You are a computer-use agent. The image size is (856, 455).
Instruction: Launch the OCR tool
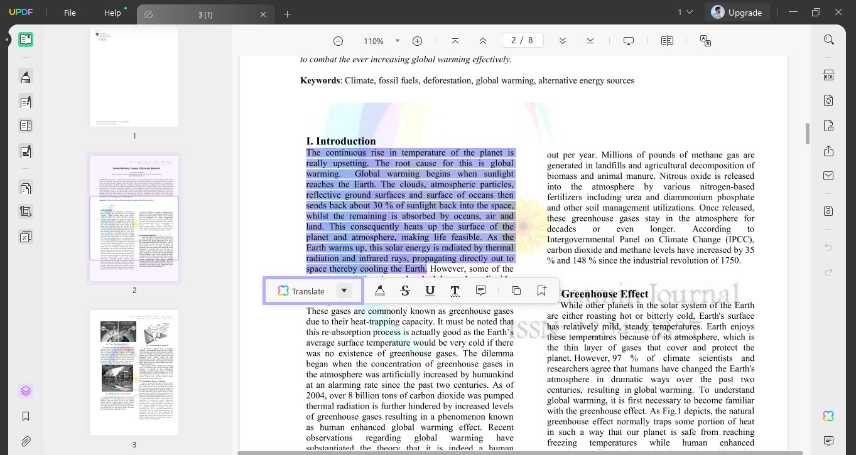[828, 75]
